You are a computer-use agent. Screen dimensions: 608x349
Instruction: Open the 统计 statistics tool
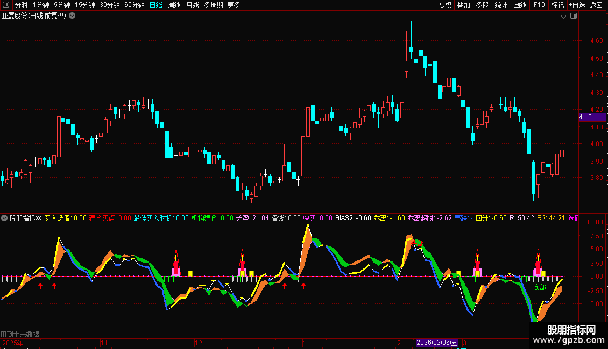pos(501,5)
